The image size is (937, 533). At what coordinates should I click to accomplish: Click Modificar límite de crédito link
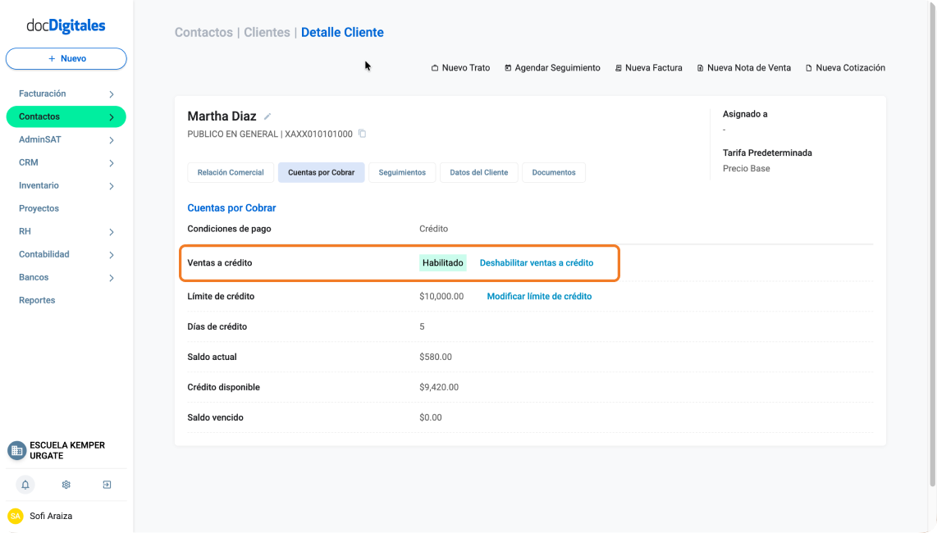pyautogui.click(x=539, y=296)
